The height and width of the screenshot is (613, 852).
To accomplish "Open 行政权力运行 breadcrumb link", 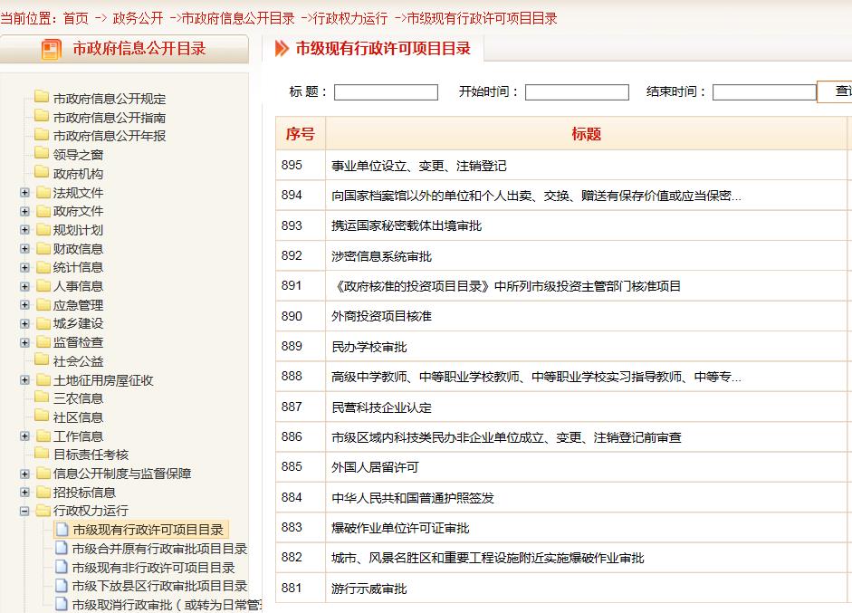I will (x=350, y=18).
